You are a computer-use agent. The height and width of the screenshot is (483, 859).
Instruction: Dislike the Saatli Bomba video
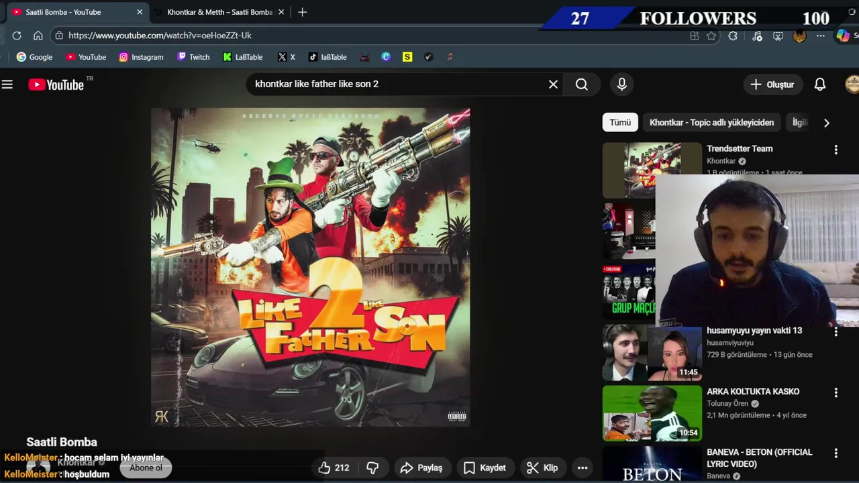(x=372, y=468)
